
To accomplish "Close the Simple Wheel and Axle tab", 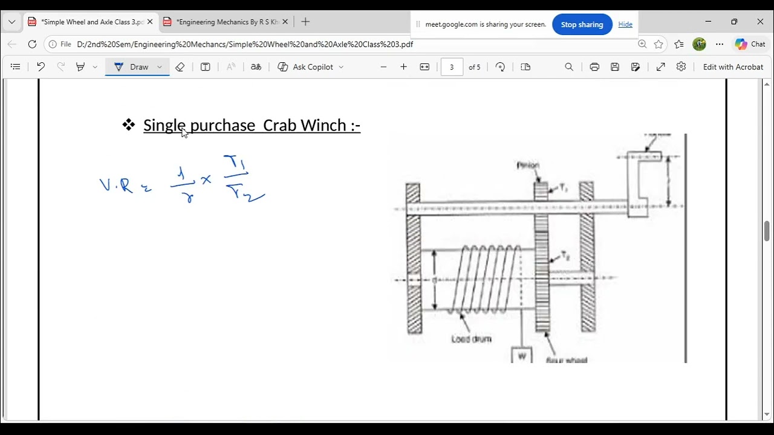I will pos(150,22).
